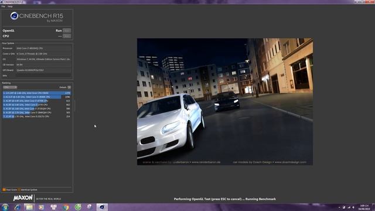This screenshot has height=211, width=375.
Task: Click the volume speaker tray icon
Action: [353, 207]
